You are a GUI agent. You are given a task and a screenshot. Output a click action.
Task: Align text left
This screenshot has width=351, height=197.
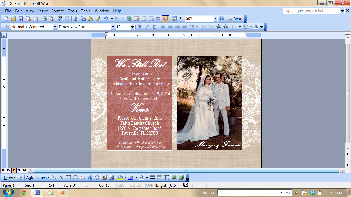[163, 27]
